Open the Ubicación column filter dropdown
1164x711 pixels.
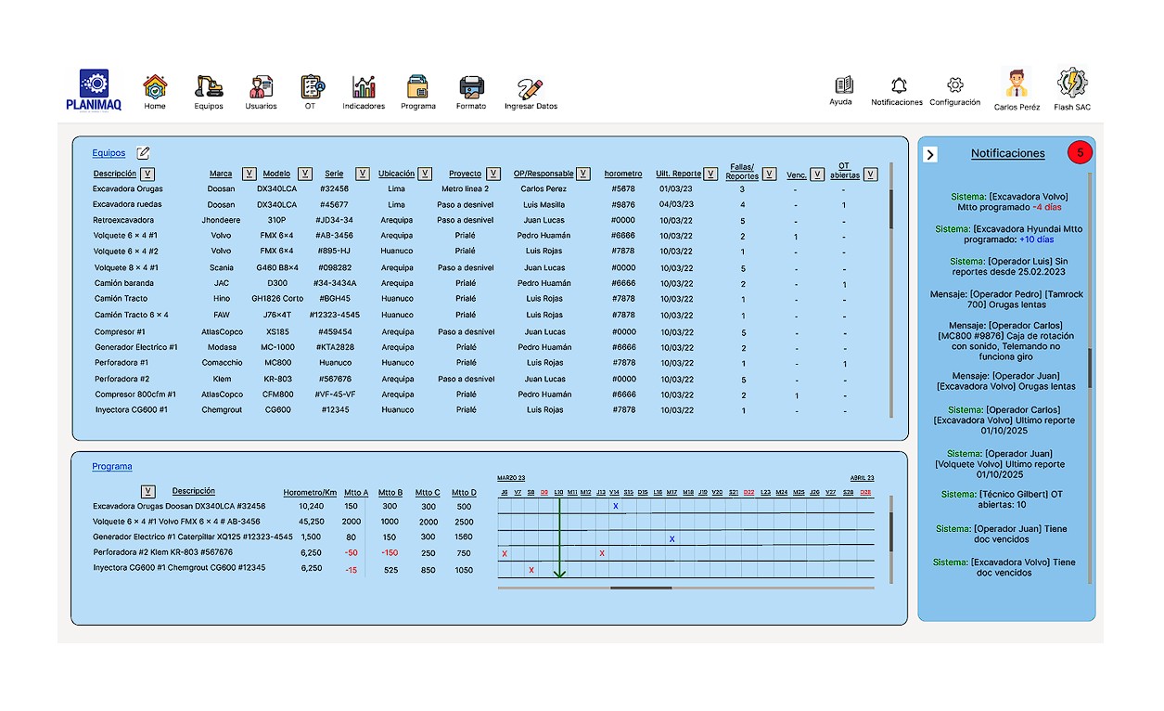coord(425,174)
